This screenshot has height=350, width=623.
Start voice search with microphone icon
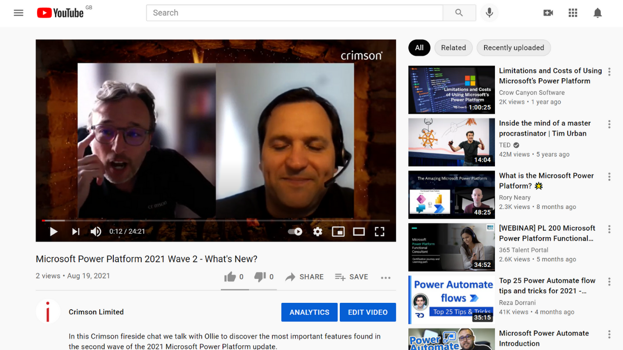pyautogui.click(x=489, y=13)
